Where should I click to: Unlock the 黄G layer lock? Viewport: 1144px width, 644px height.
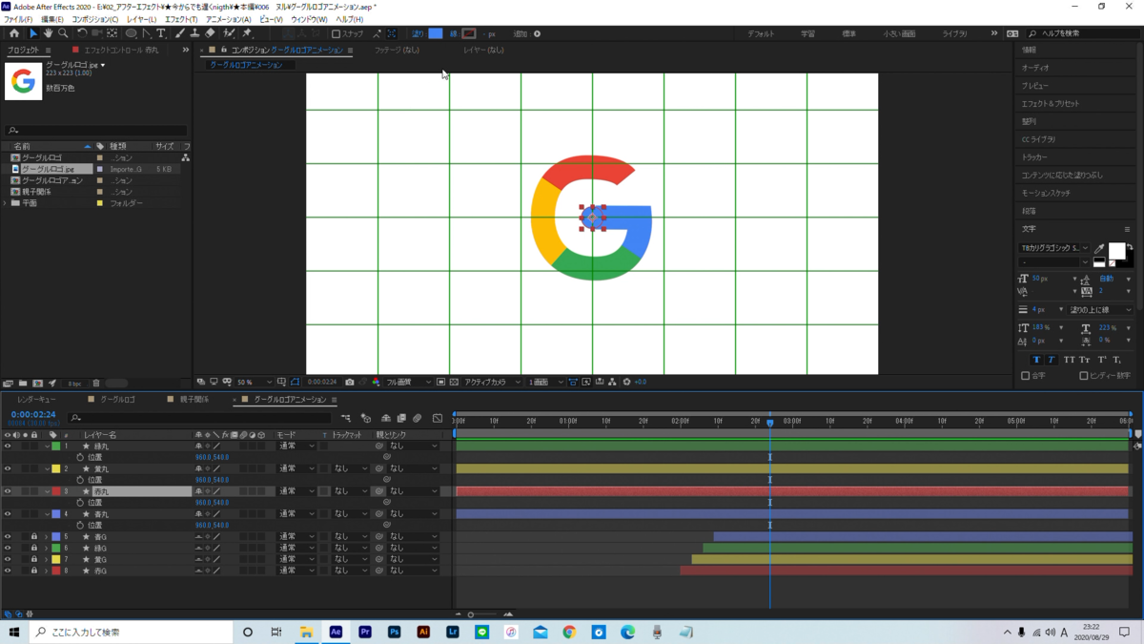pos(34,559)
